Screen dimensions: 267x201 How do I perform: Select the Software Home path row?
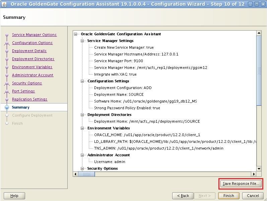(x=145, y=102)
